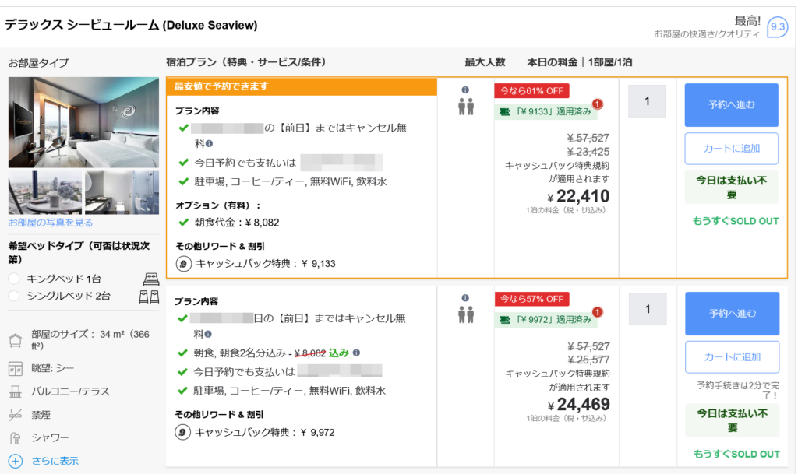This screenshot has height=474, width=798.
Task: Click cashback coin icon beside ¥9,972
Action: (183, 432)
